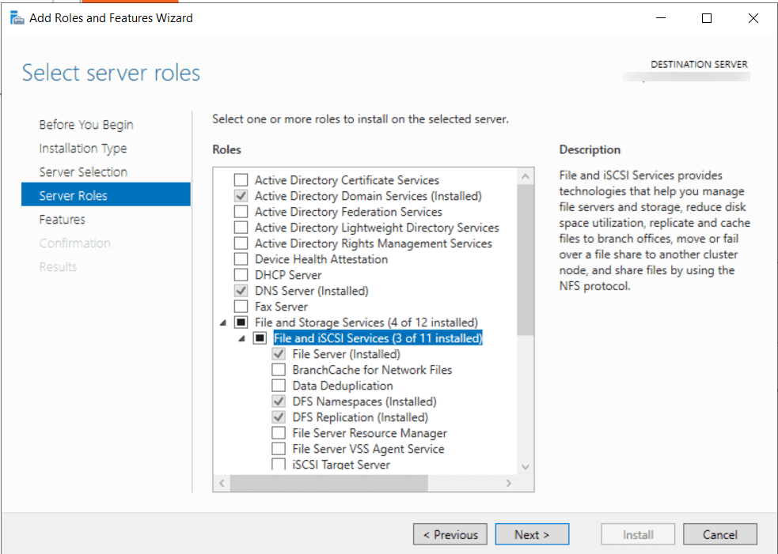Image resolution: width=778 pixels, height=554 pixels.
Task: Tick the Data Deduplication checkbox
Action: tap(279, 386)
